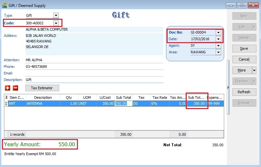The image size is (261, 167).
Task: Click the More button dropdown arrow
Action: [254, 70]
